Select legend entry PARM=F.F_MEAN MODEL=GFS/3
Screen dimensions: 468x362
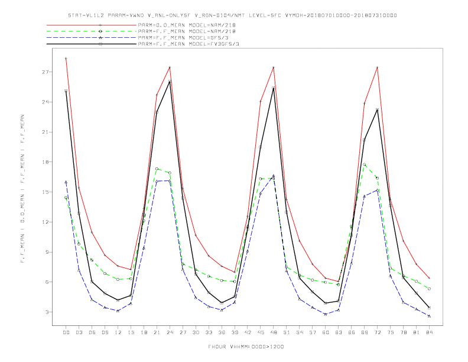pyautogui.click(x=183, y=38)
